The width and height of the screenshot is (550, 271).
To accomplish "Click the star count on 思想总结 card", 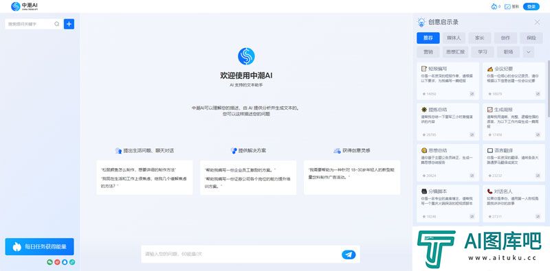I will tap(428, 176).
